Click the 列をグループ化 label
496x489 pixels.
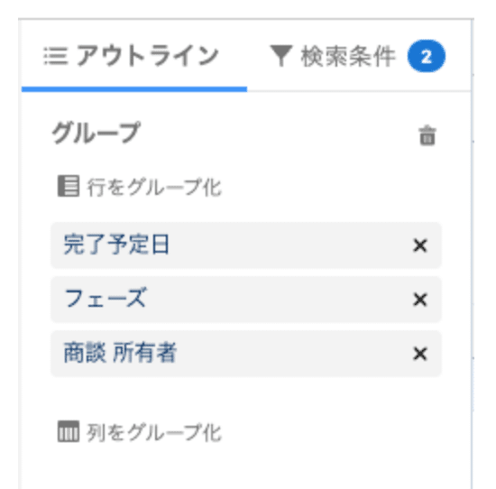pyautogui.click(x=154, y=432)
